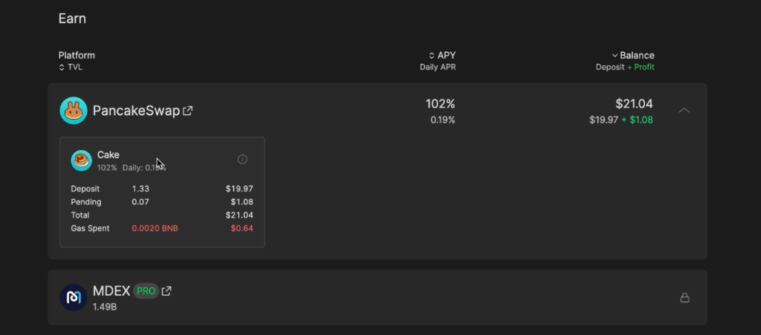Screen dimensions: 761x335
Task: Click the PancakeSwap platform name
Action: click(137, 111)
